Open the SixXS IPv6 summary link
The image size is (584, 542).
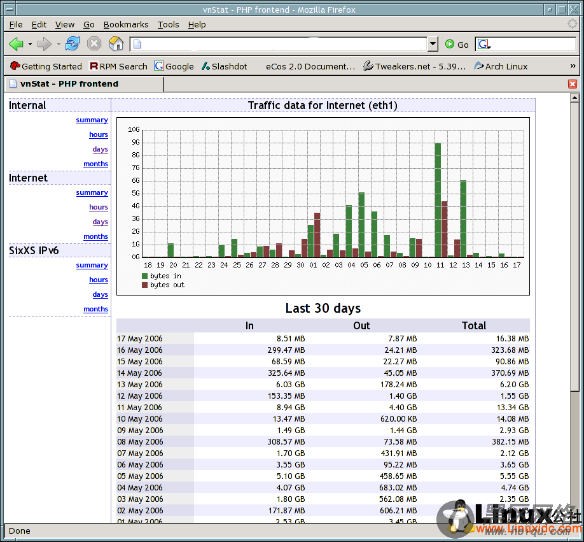coord(92,266)
